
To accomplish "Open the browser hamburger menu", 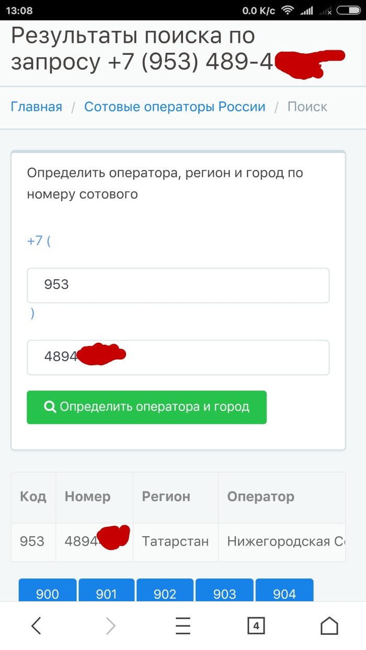I will pos(183,625).
